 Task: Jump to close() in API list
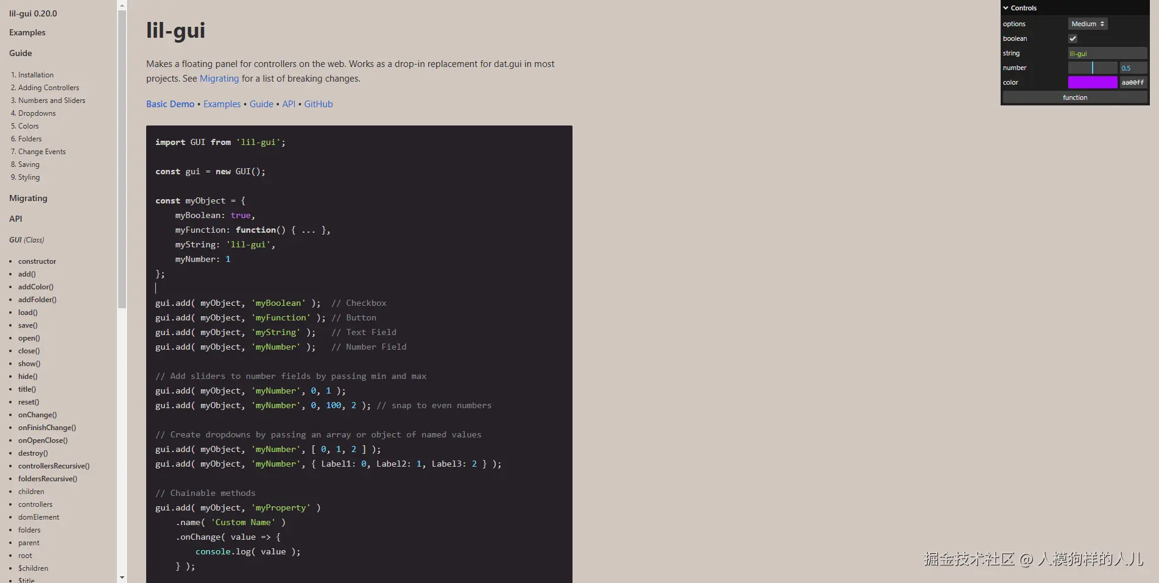(x=29, y=351)
